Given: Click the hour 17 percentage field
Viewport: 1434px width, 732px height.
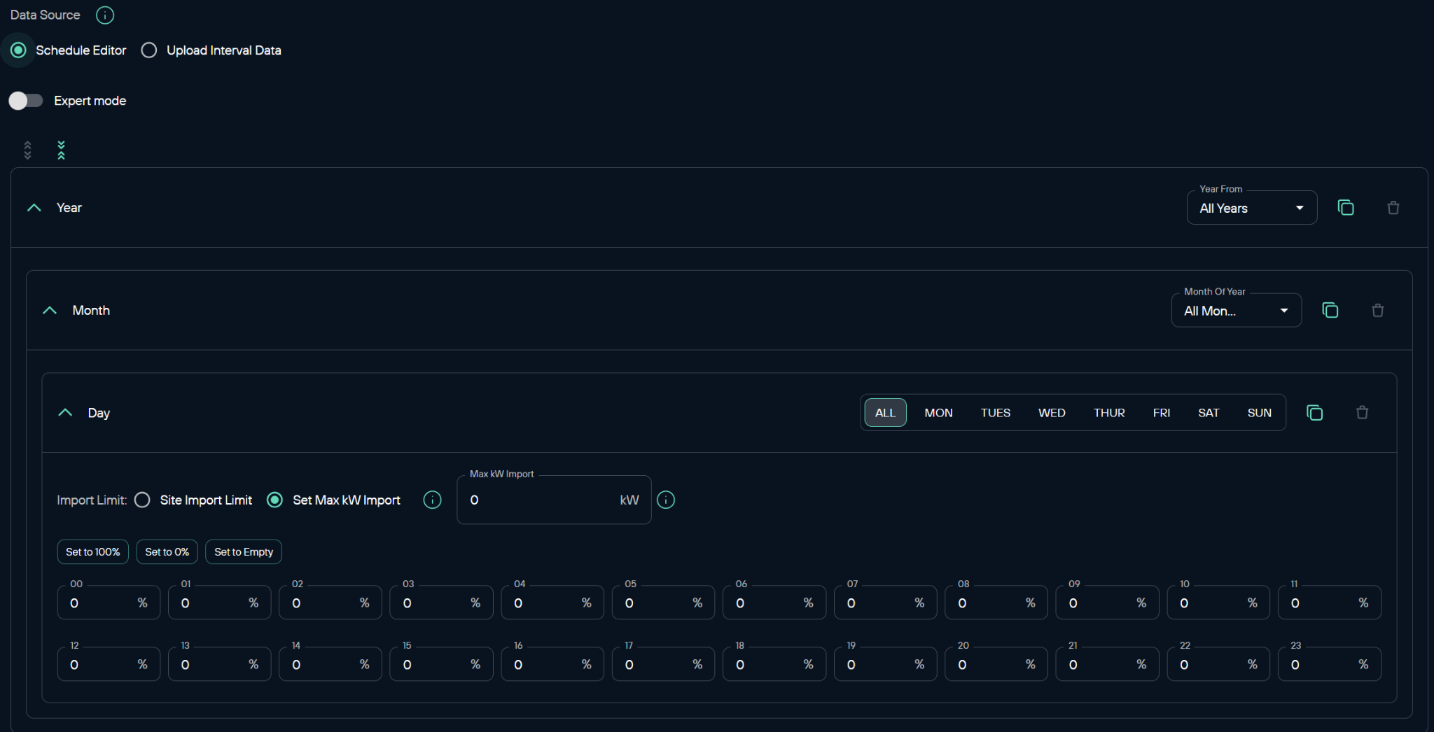Looking at the screenshot, I should tap(664, 664).
